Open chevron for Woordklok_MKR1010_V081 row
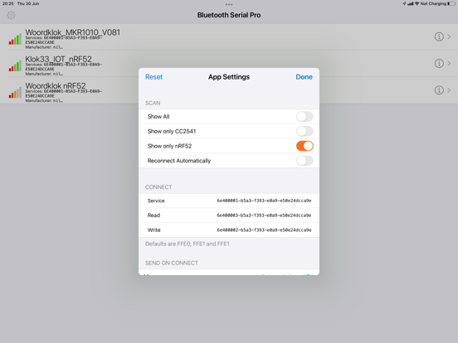 [449, 36]
